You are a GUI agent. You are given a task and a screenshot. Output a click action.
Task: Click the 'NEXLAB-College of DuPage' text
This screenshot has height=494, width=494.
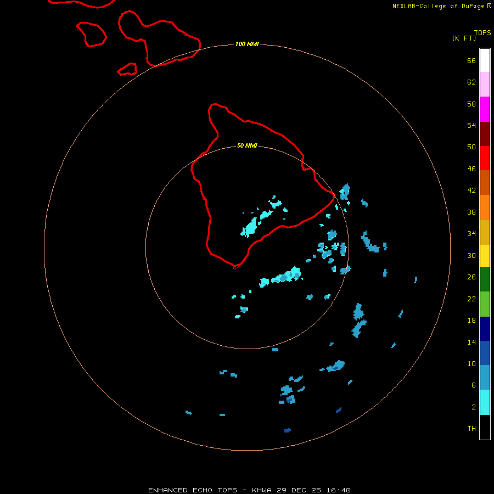tap(438, 6)
